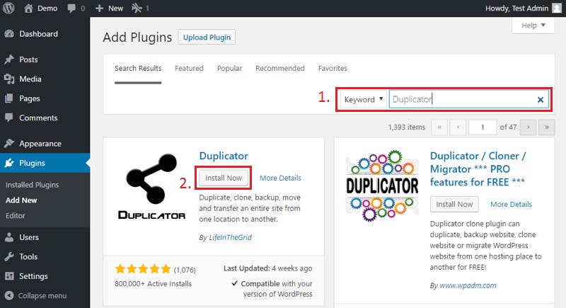Clear the search field with the X
Image resolution: width=566 pixels, height=308 pixels.
coord(541,100)
